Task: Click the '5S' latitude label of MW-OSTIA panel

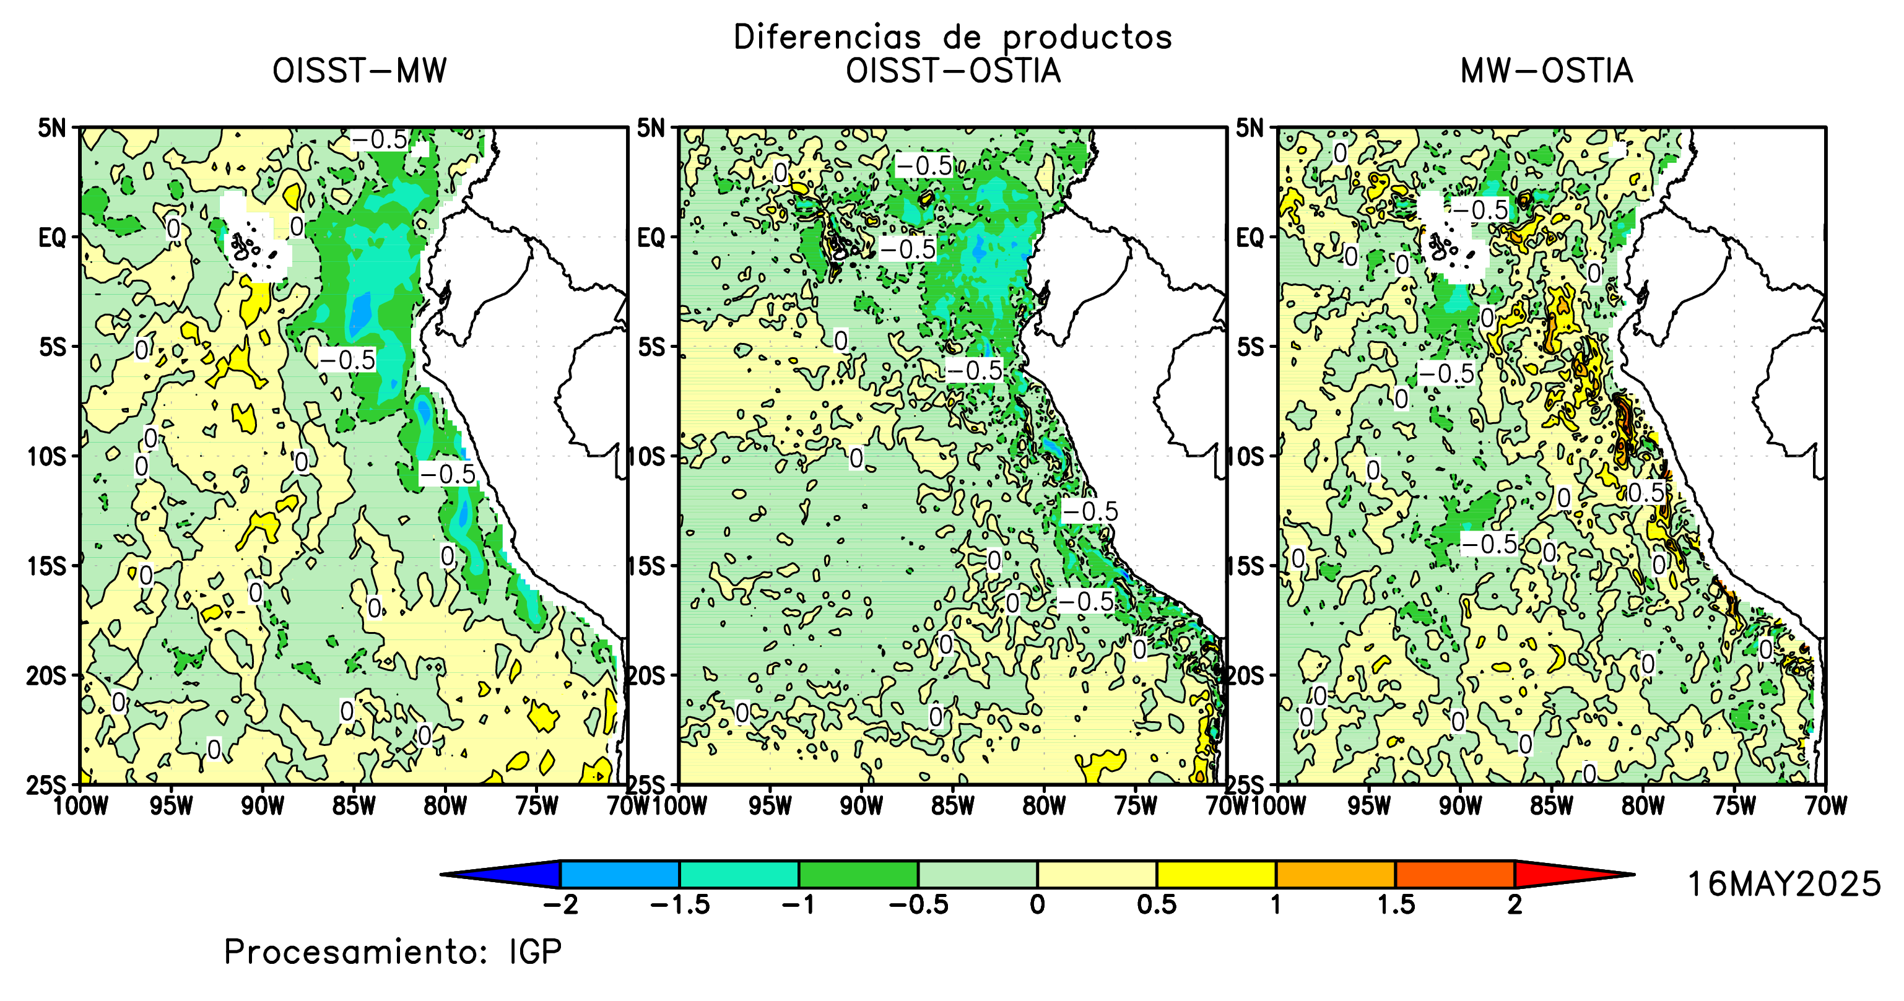Action: pos(1251,347)
